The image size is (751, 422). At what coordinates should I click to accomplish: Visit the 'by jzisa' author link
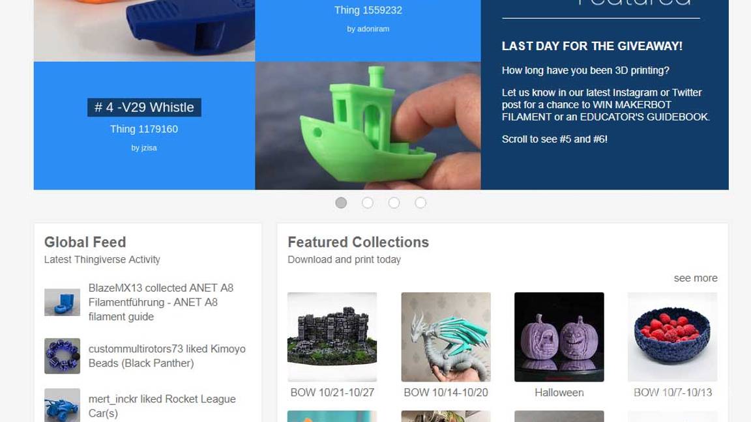tap(144, 148)
